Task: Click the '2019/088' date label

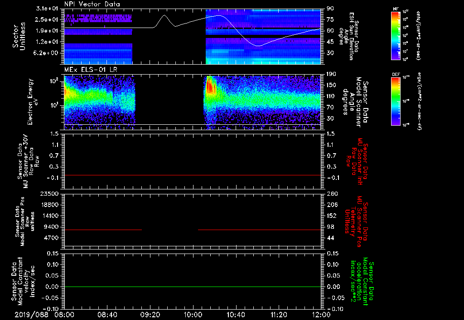Action: pos(31,315)
